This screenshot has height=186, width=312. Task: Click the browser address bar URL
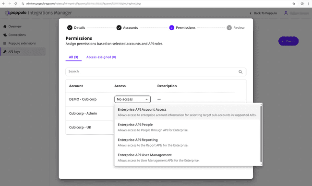(x=84, y=3)
